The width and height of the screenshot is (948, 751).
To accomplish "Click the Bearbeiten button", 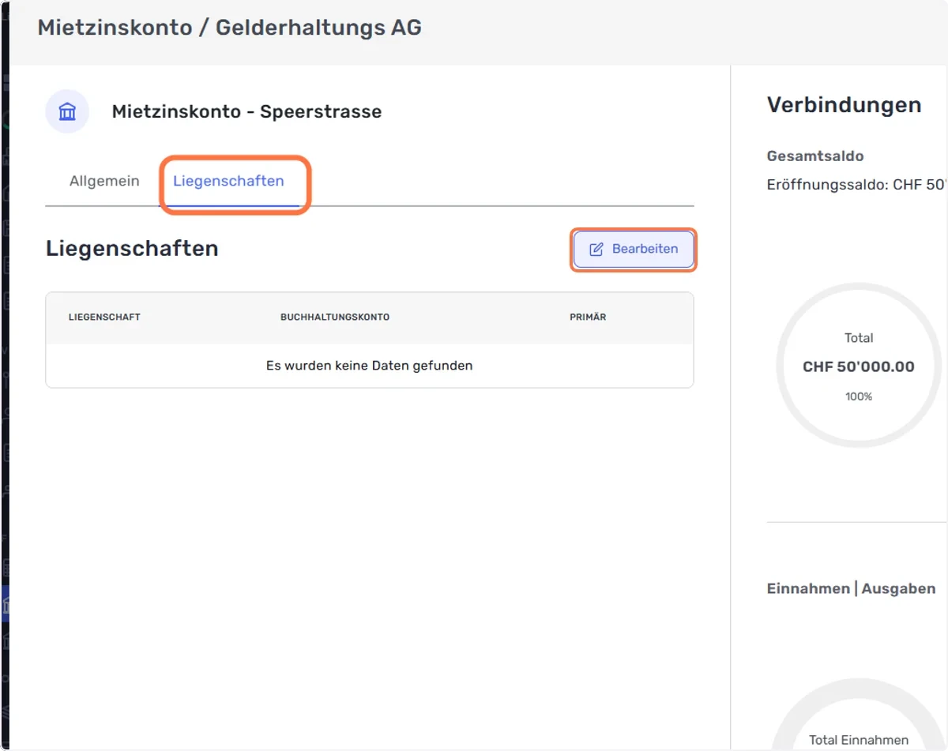I will [634, 249].
